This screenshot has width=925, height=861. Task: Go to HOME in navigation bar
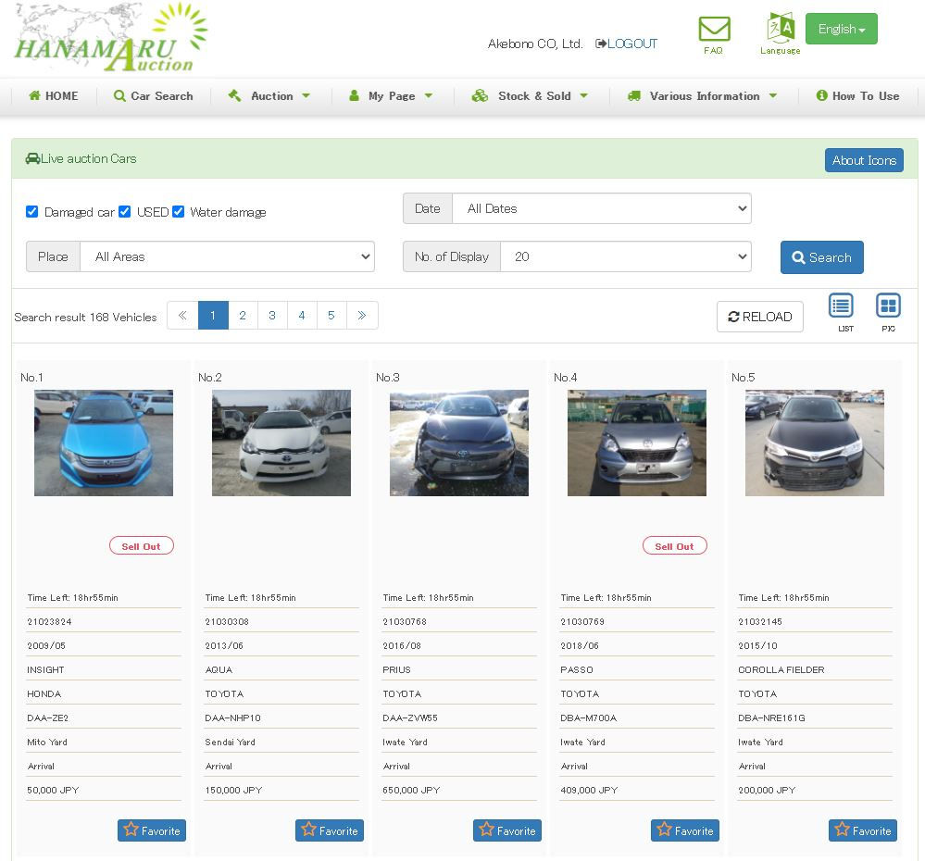[x=53, y=96]
